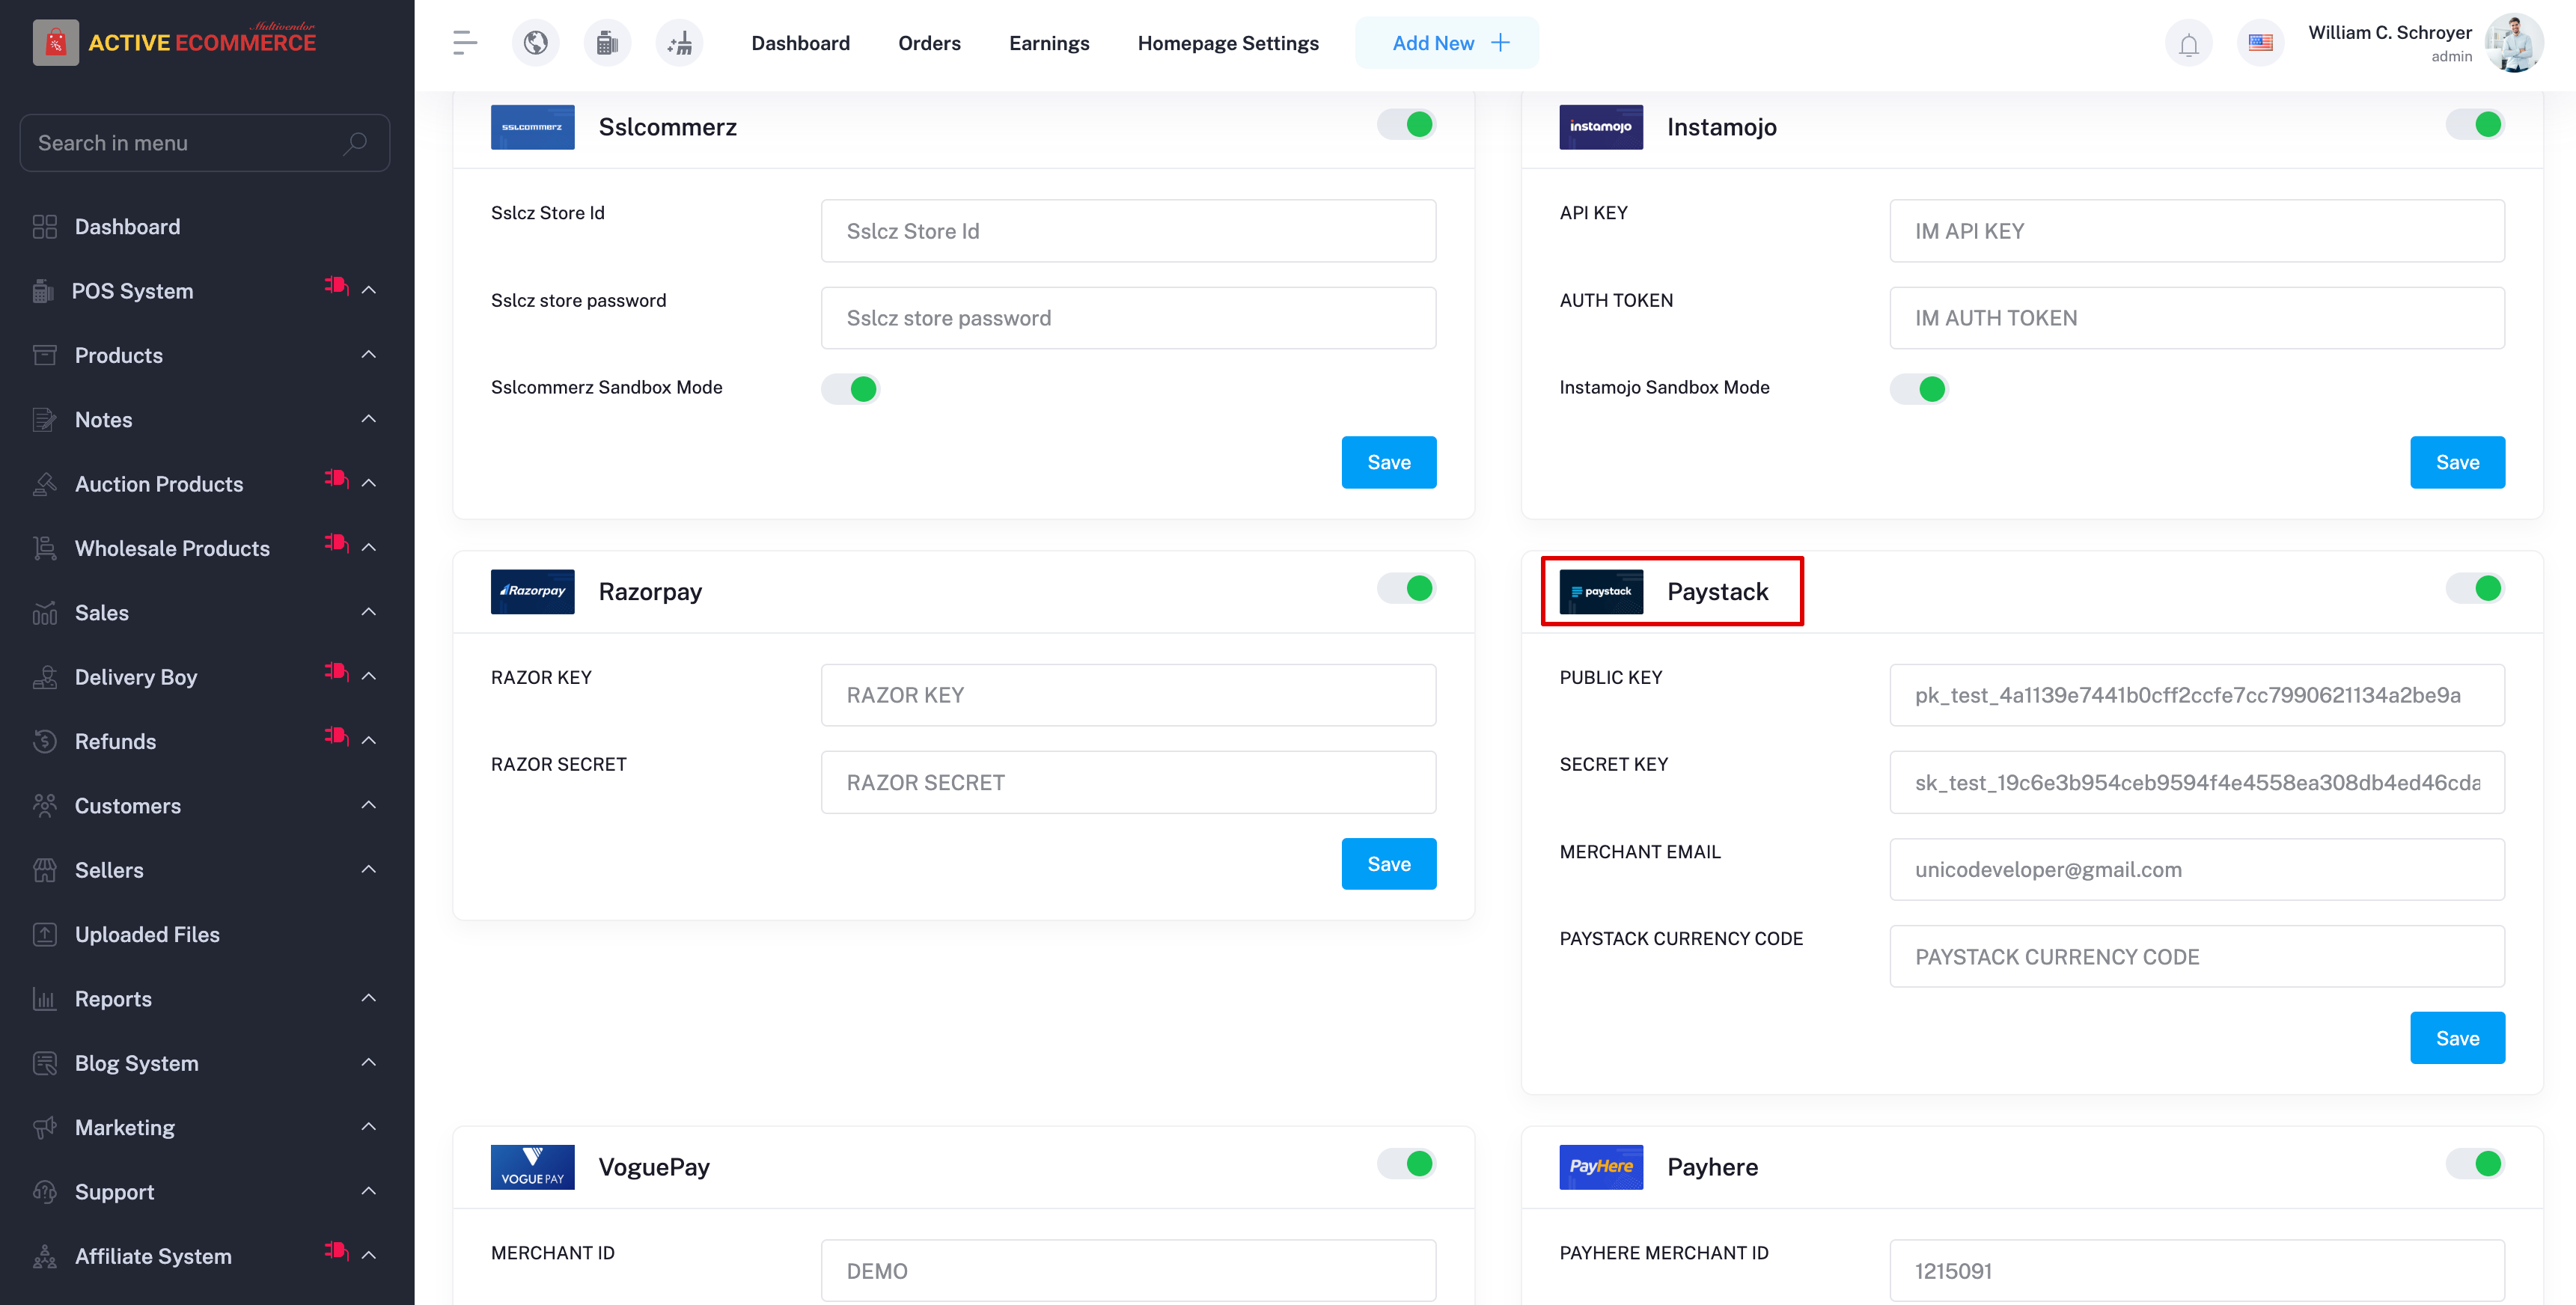Open Orders in the top navigation
Screen dimensions: 2576x1305
tap(929, 43)
